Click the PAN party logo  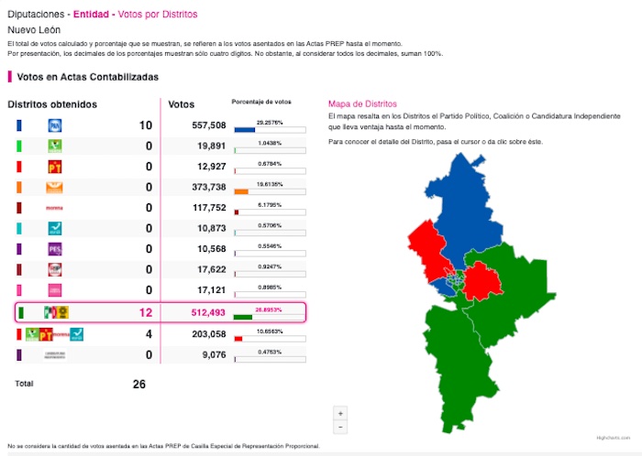tap(54, 125)
